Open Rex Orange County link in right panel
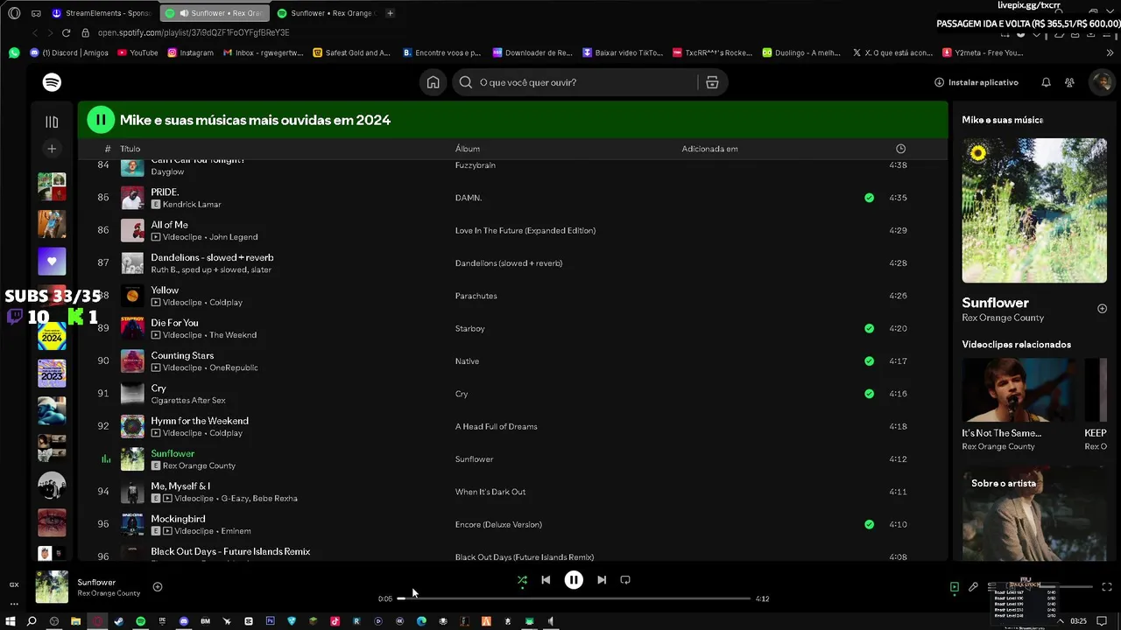 point(1003,318)
